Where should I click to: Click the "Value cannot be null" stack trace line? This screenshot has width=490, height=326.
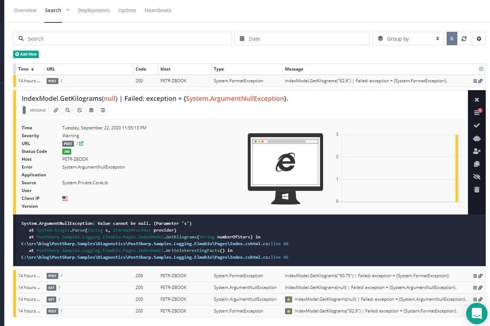[x=106, y=223]
